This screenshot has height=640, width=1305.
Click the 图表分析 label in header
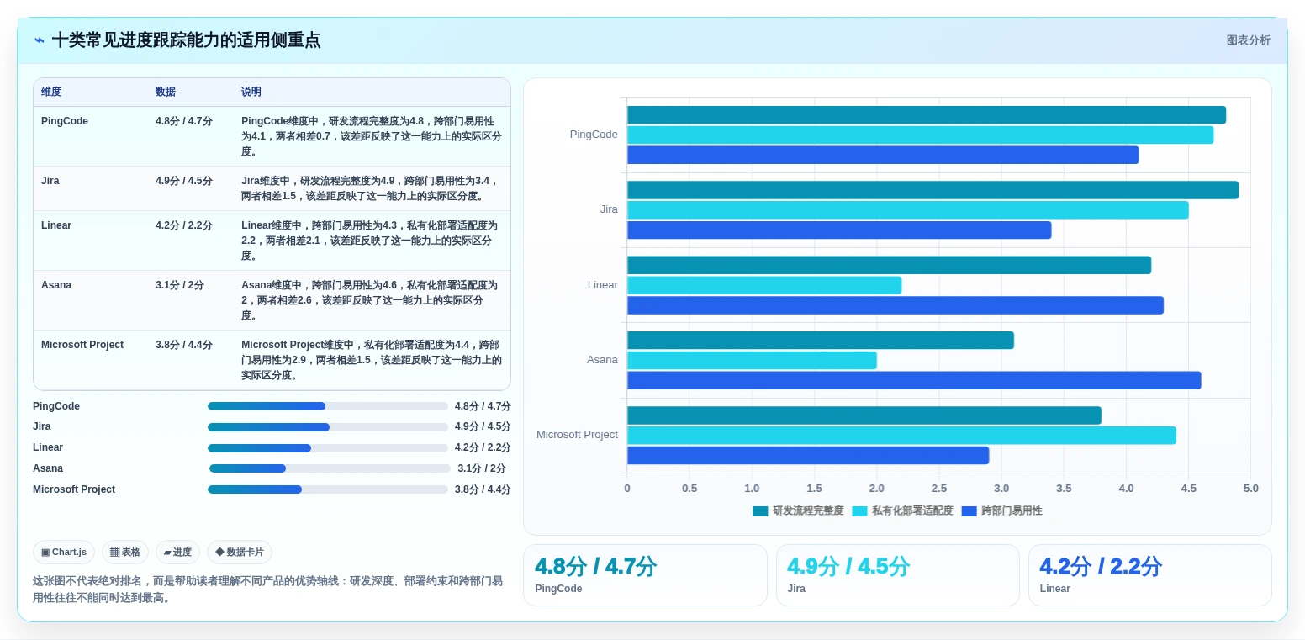point(1248,40)
